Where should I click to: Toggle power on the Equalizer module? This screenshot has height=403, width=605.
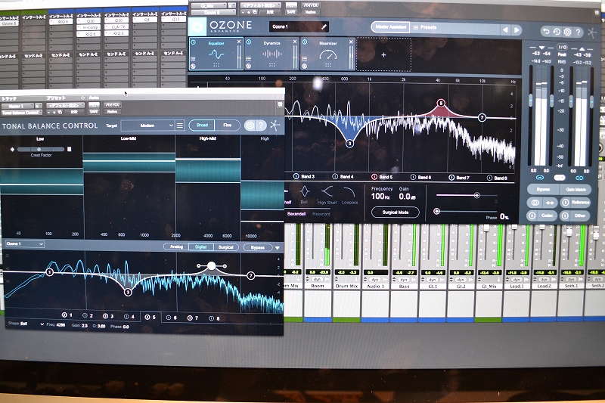pyautogui.click(x=194, y=42)
